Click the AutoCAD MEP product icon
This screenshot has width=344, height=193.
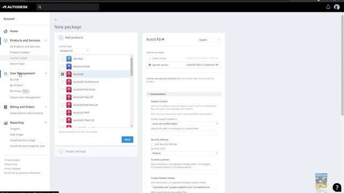pyautogui.click(x=69, y=113)
